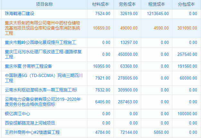Click the 劳务成本 column header
Screen dimensions: 201x138
[127, 4]
